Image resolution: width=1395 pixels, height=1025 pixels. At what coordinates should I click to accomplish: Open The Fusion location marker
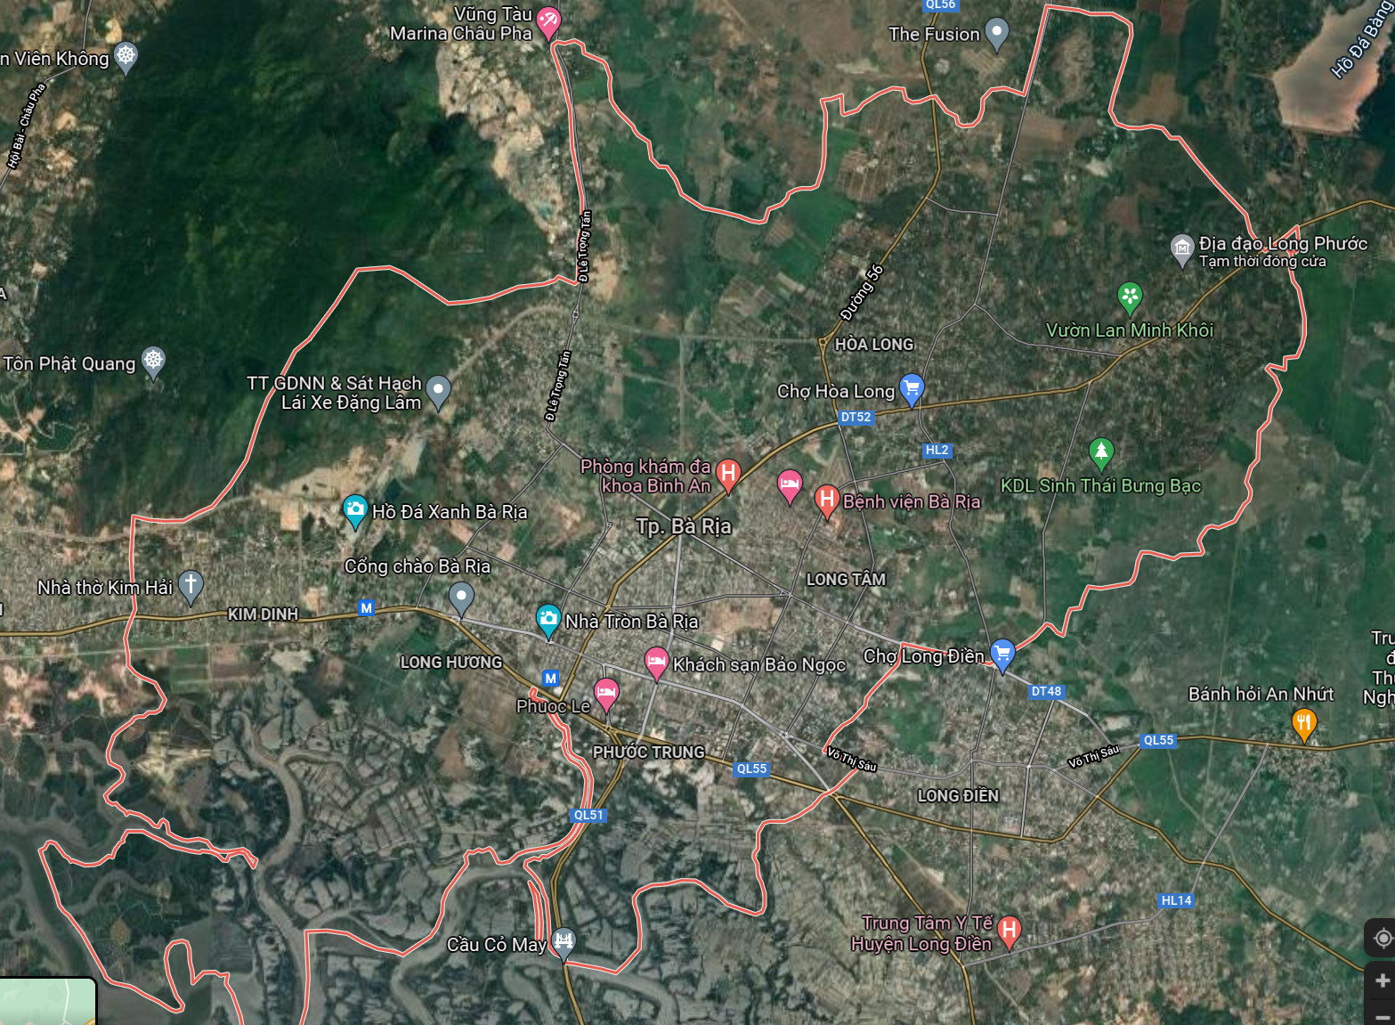(x=997, y=33)
